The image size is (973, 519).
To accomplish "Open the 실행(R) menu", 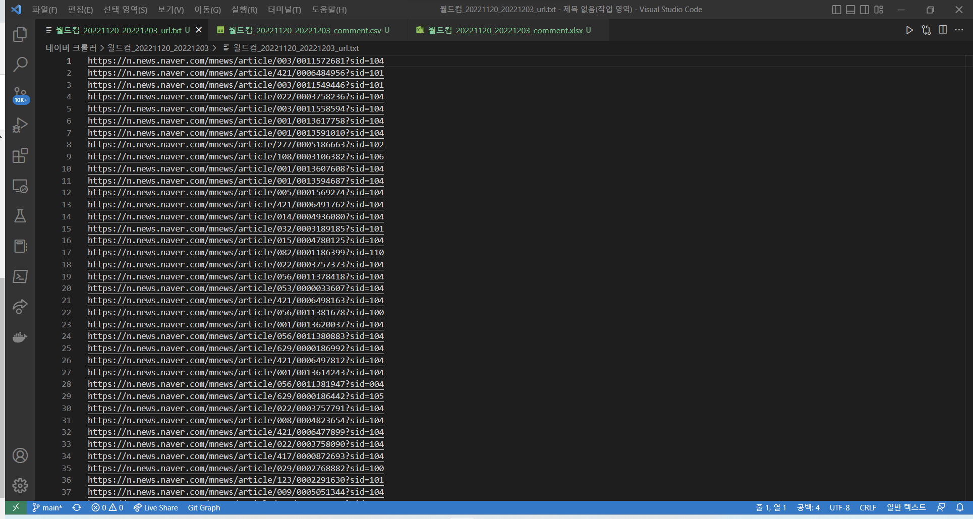I will pyautogui.click(x=244, y=10).
